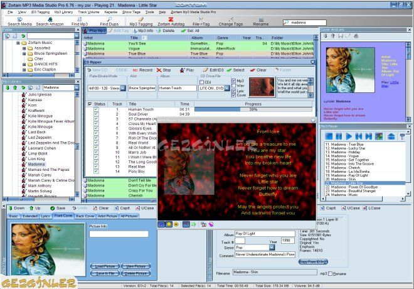Image resolution: width=414 pixels, height=289 pixels.
Task: Click the eject icon in Mp3 Player
Action: click(x=391, y=136)
